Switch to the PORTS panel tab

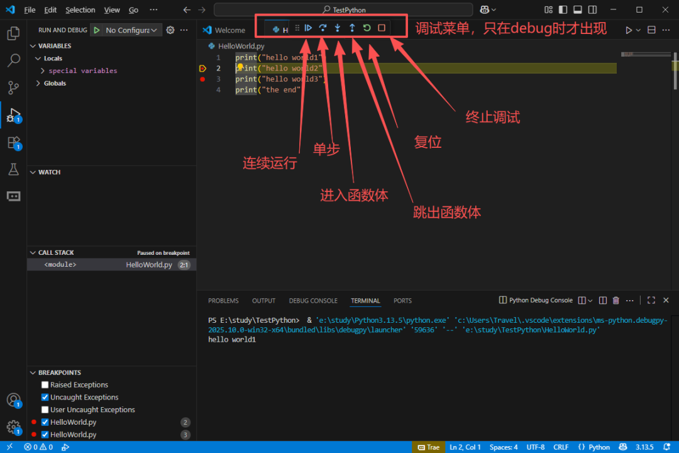403,301
